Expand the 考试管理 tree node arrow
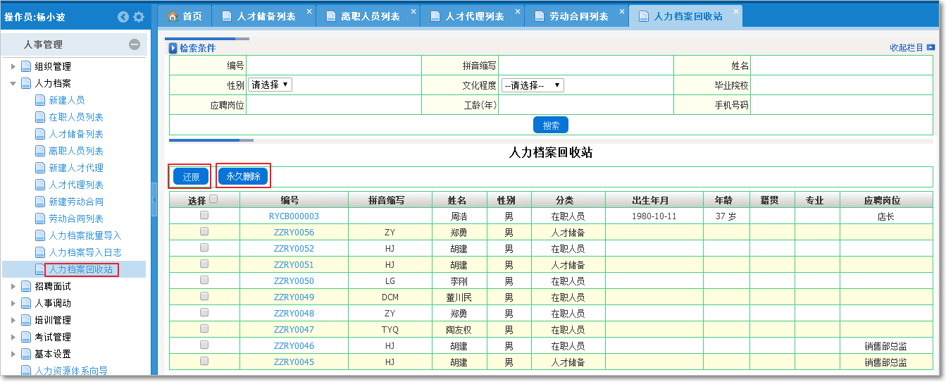946x382 pixels. pos(13,337)
